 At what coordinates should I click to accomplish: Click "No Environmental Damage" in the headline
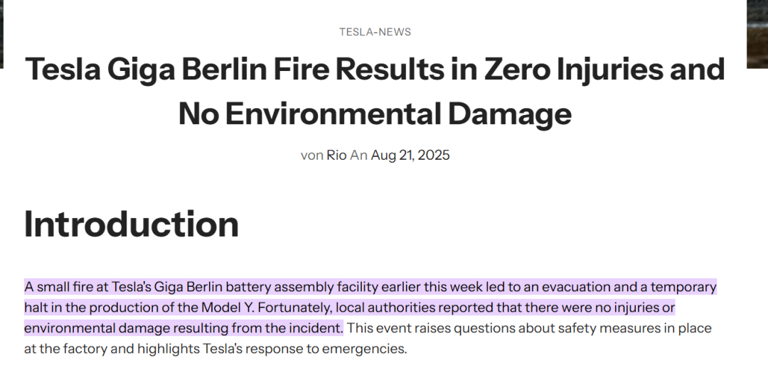point(375,114)
